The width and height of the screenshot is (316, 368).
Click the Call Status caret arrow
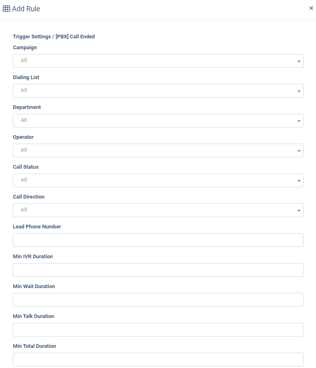(299, 181)
